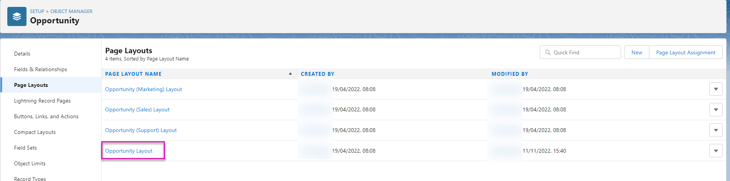730x181 pixels.
Task: View Object Limits section
Action: (30, 163)
